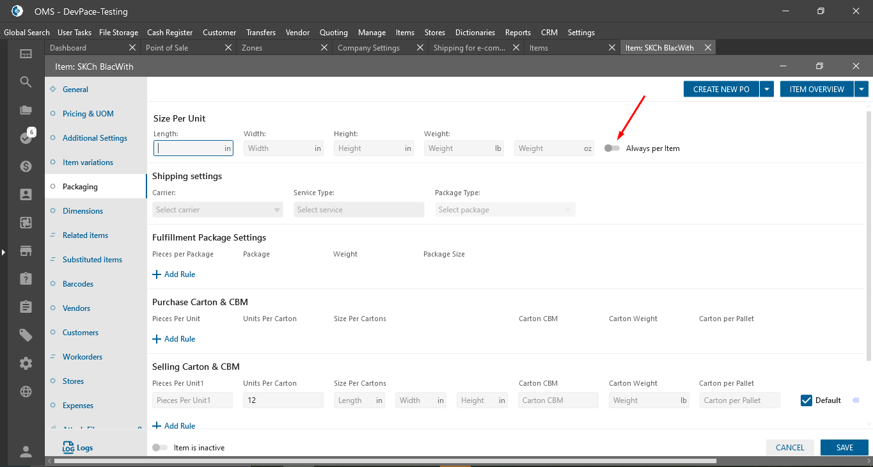Toggle the Always per Item switch
The image size is (873, 467).
tap(612, 148)
